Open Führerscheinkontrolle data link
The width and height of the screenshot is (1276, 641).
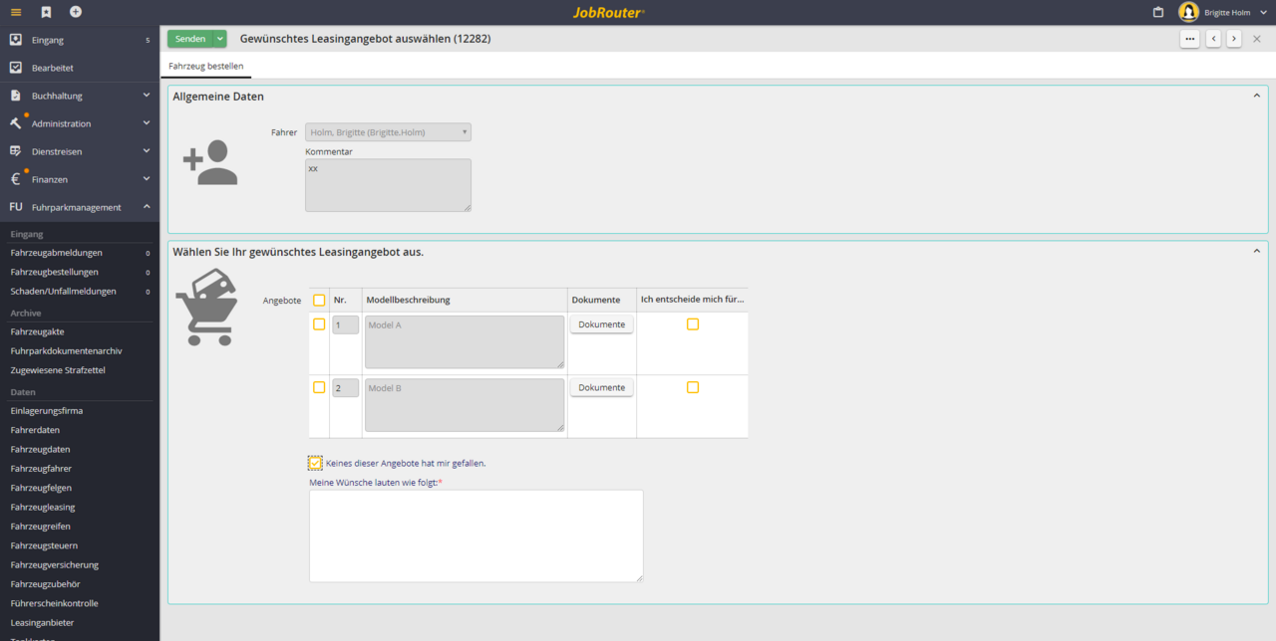pyautogui.click(x=55, y=603)
